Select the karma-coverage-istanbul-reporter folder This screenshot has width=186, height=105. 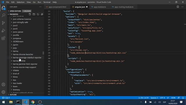27,58
